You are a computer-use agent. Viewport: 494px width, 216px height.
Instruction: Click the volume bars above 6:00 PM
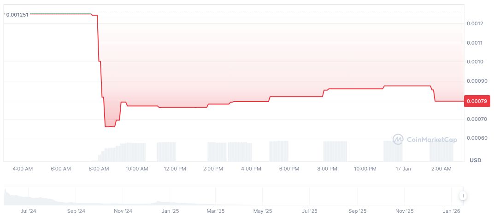tap(279, 150)
